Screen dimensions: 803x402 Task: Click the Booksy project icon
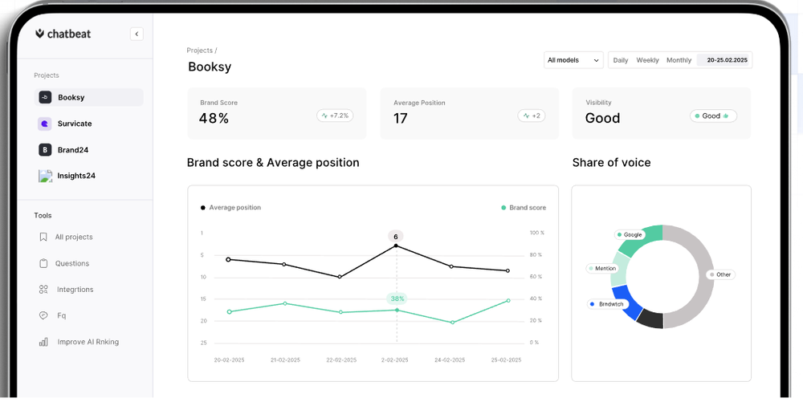pyautogui.click(x=45, y=98)
